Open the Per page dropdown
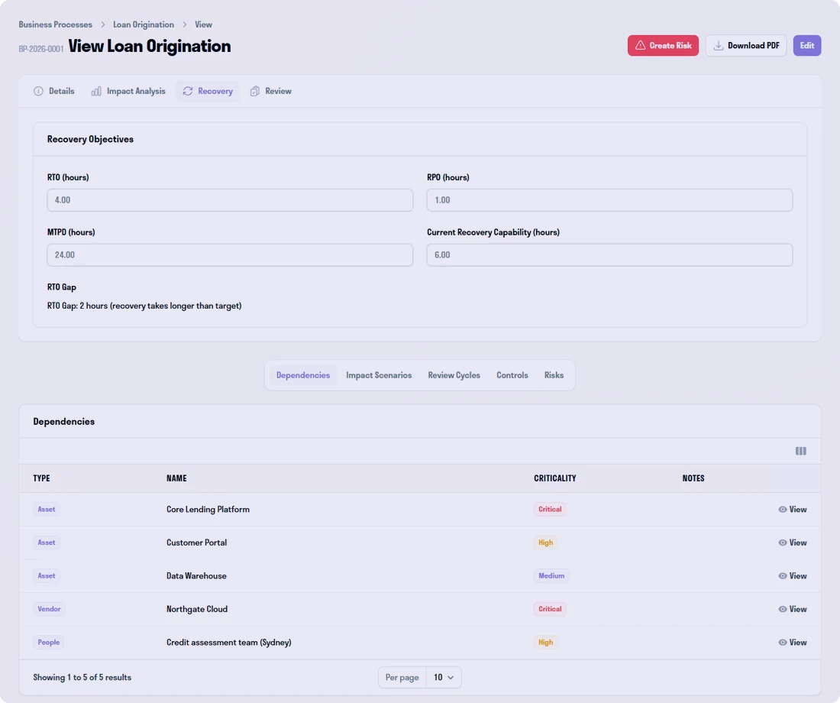The width and height of the screenshot is (840, 703). [444, 677]
